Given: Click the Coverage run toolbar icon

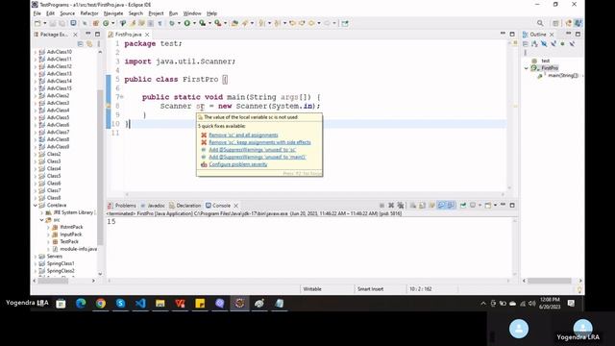Looking at the screenshot, I should tap(203, 23).
